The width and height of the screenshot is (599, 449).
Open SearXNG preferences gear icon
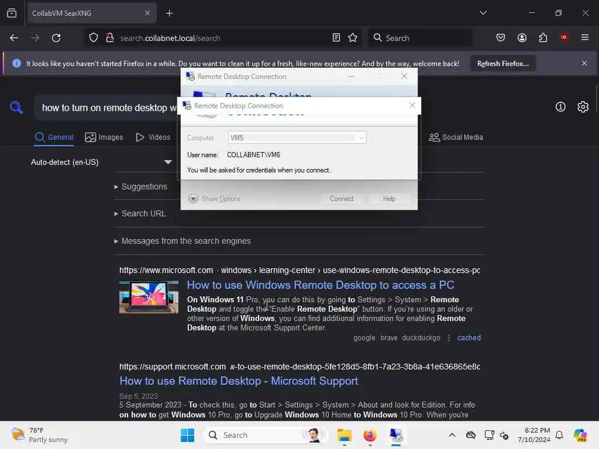tap(583, 107)
